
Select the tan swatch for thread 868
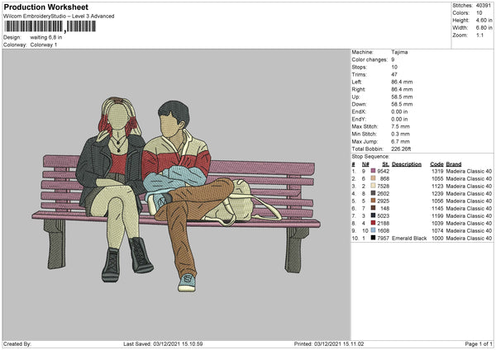point(373,178)
